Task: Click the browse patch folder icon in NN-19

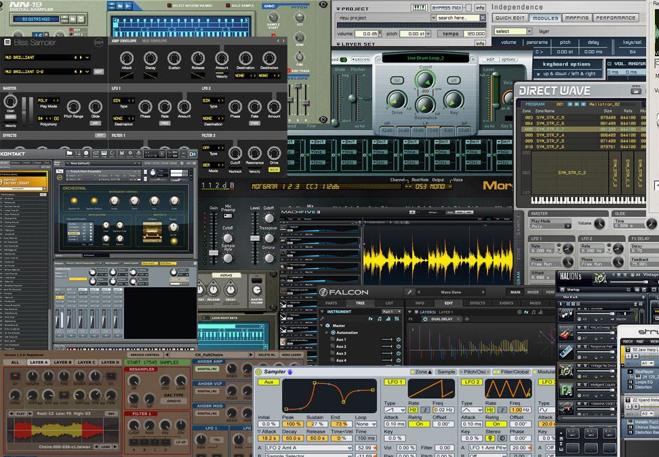Action: click(73, 19)
